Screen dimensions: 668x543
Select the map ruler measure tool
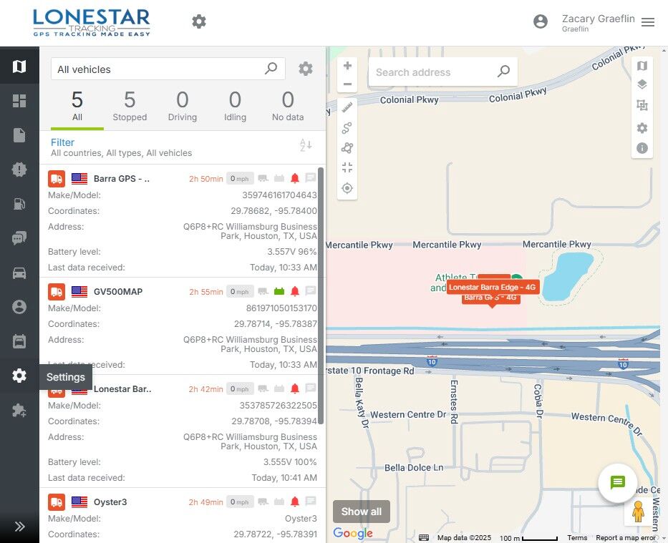coord(347,107)
